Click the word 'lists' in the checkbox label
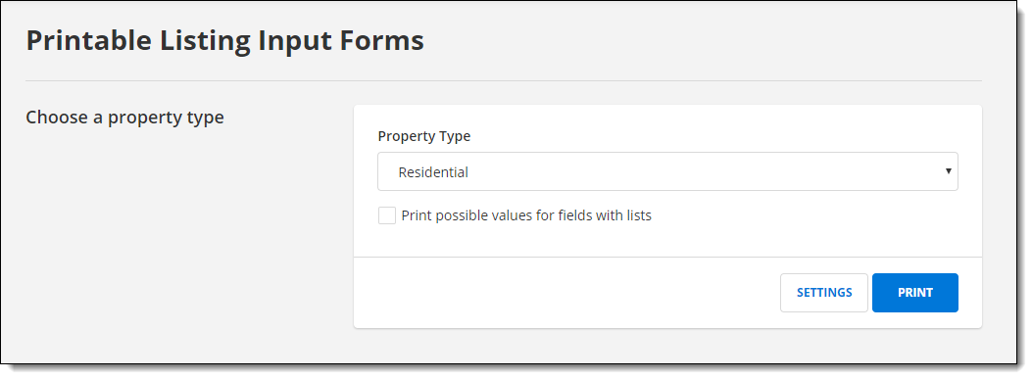1032x379 pixels. pos(636,215)
